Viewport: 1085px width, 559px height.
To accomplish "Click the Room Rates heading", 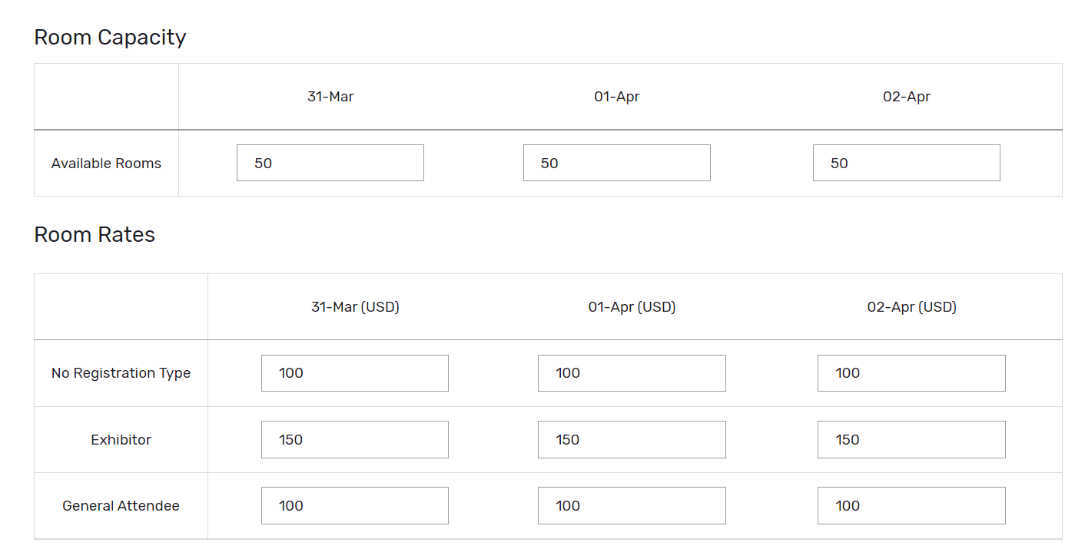I will (95, 234).
